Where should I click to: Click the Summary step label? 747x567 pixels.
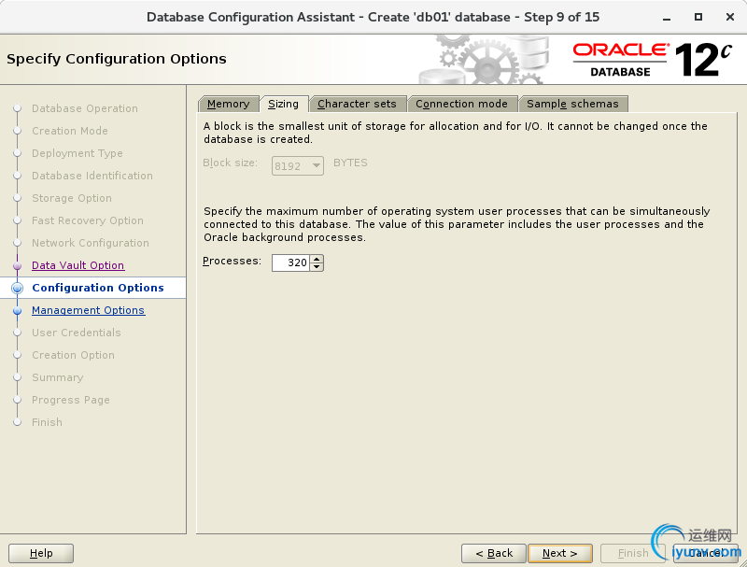[58, 377]
